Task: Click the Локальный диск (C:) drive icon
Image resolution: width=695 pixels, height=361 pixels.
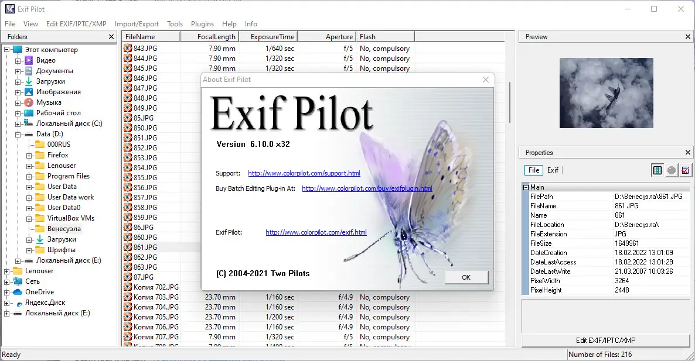Action: tap(29, 123)
